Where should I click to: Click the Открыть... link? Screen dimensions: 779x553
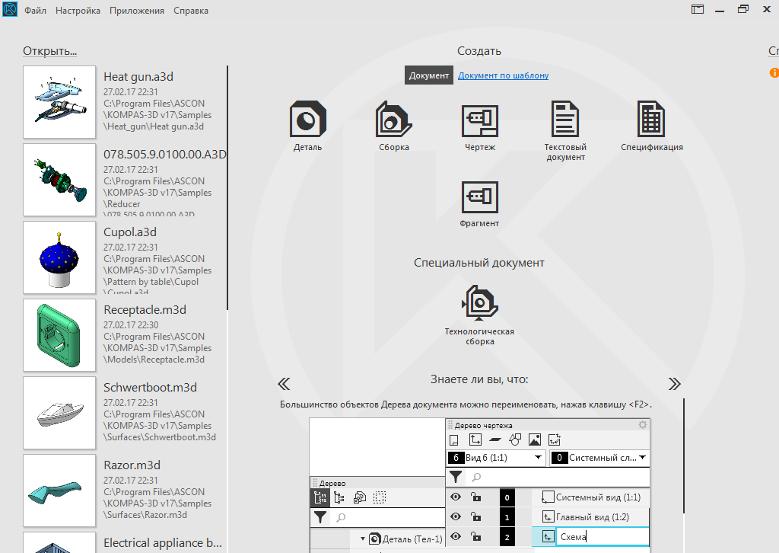point(49,51)
